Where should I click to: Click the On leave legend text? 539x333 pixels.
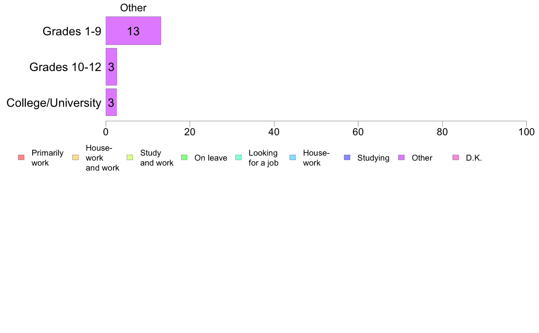[211, 158]
